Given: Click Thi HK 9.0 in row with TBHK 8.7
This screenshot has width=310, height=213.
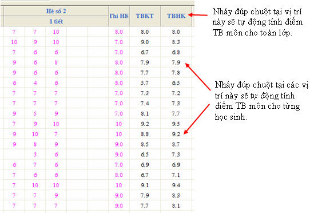Looking at the screenshot, I should (x=119, y=144).
